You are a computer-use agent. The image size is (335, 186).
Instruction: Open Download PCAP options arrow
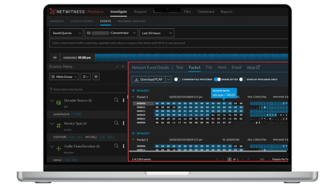[x=168, y=80]
